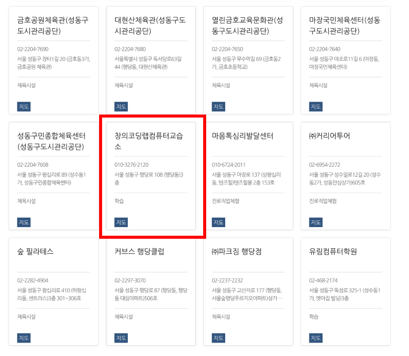Open map for ㈜파크짐 행당점 card
Viewport: 409px width, 356px height.
pos(218,338)
